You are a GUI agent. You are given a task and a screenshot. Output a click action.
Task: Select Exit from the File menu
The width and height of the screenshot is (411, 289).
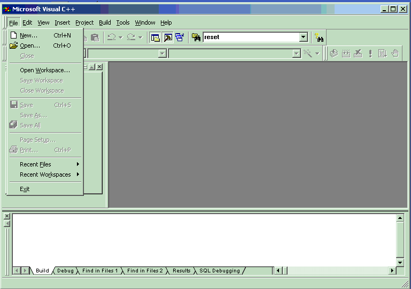tap(45, 189)
